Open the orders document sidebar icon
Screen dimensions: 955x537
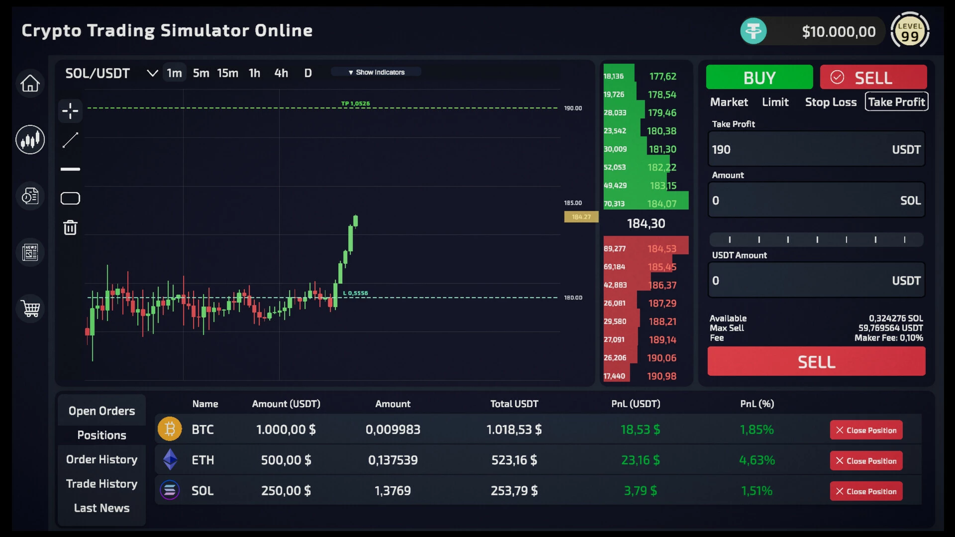[x=30, y=196]
